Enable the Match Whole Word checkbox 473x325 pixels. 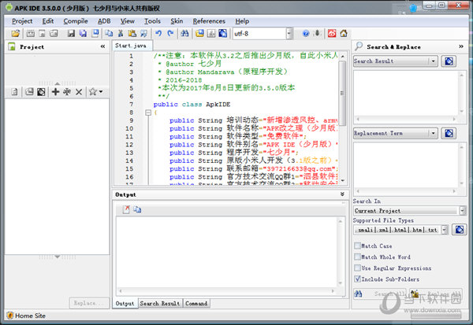(x=357, y=257)
